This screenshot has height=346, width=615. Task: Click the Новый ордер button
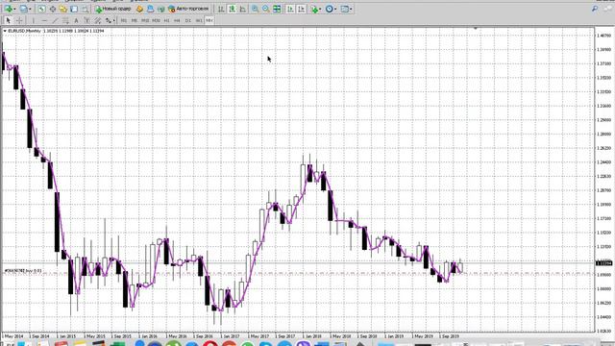[113, 9]
